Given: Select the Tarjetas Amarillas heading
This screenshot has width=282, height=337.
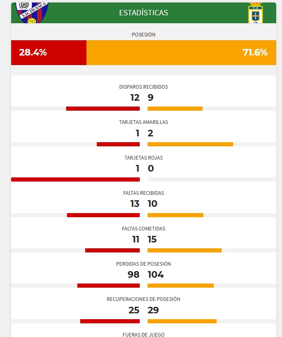Looking at the screenshot, I should [x=143, y=122].
